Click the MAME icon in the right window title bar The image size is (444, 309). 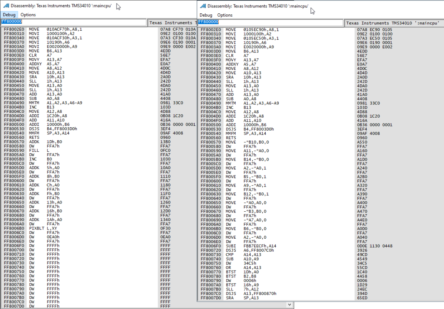coord(203,6)
